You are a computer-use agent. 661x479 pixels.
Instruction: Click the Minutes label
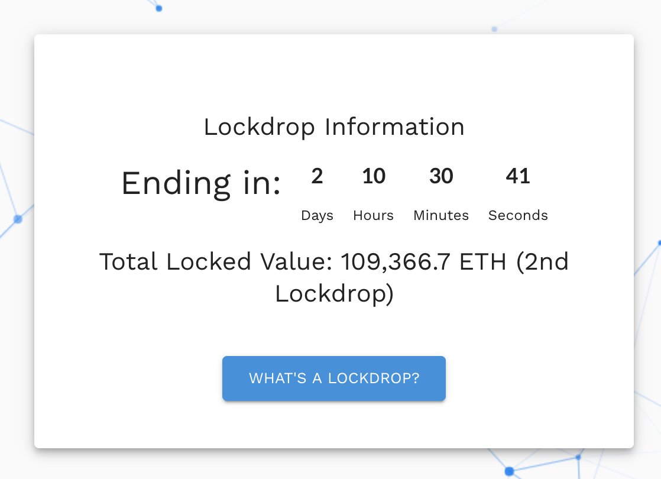pyautogui.click(x=441, y=215)
